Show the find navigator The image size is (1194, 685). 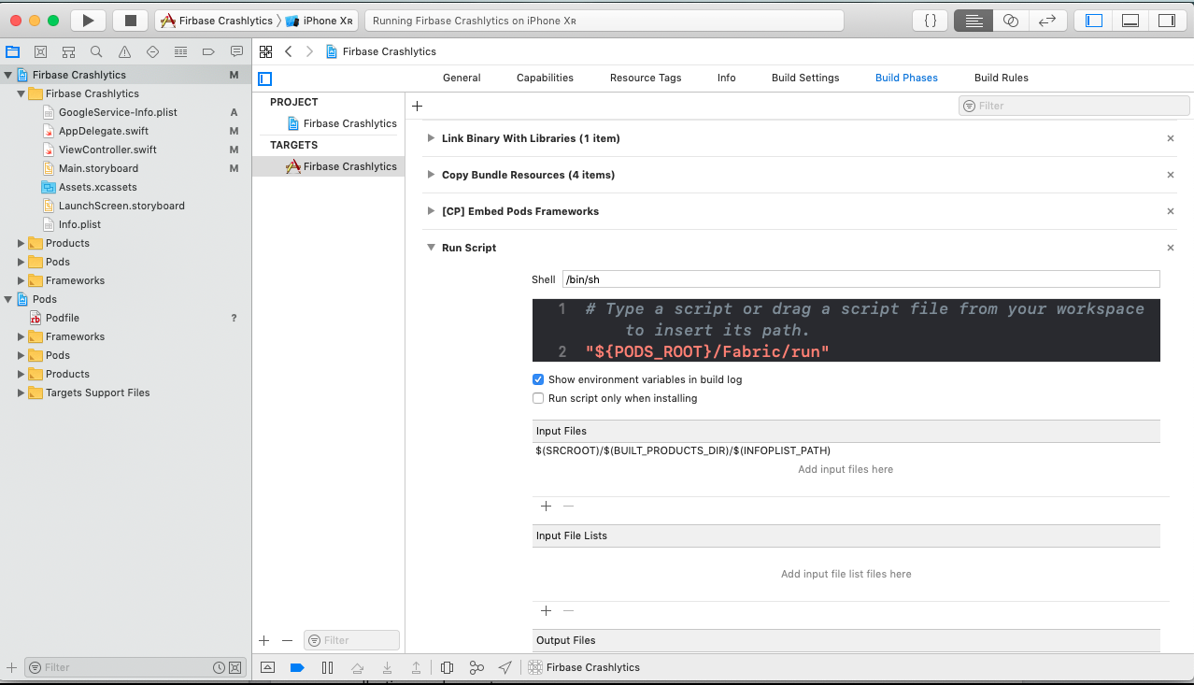pyautogui.click(x=96, y=52)
